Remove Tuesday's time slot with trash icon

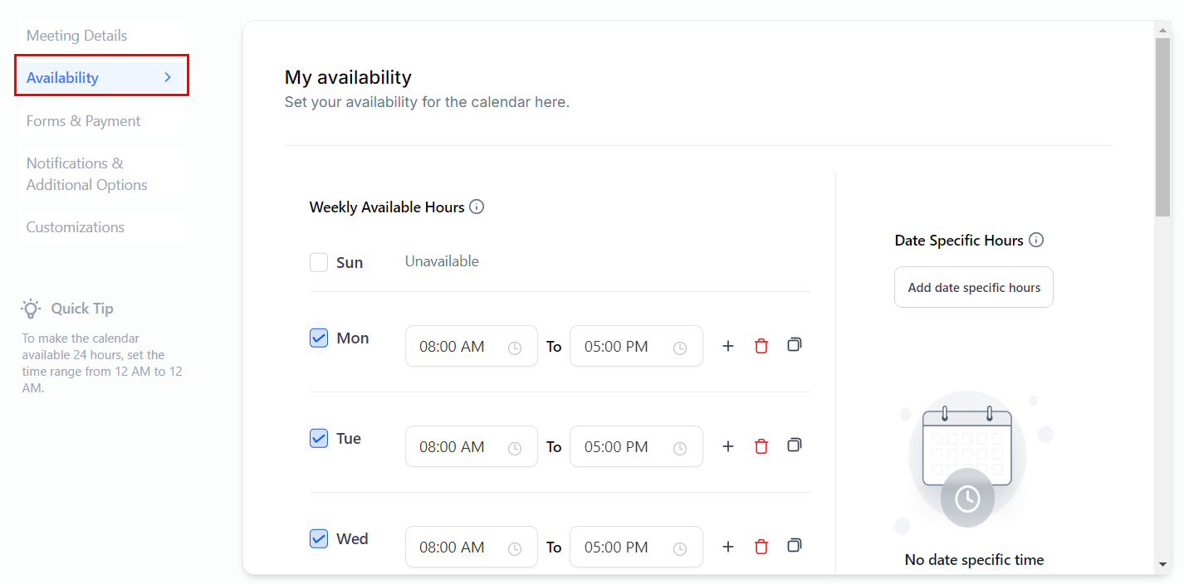click(761, 446)
